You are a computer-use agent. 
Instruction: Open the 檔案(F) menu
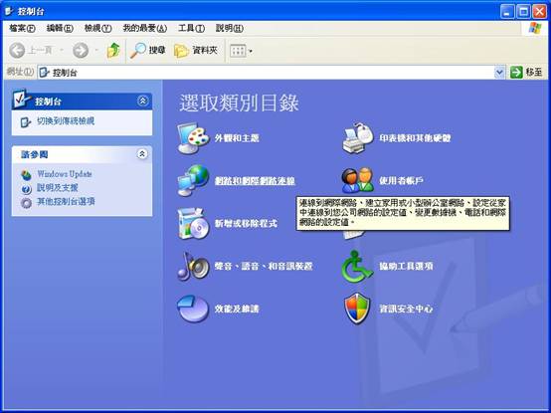(x=22, y=28)
